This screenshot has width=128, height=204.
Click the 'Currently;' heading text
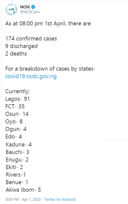coord(17,91)
